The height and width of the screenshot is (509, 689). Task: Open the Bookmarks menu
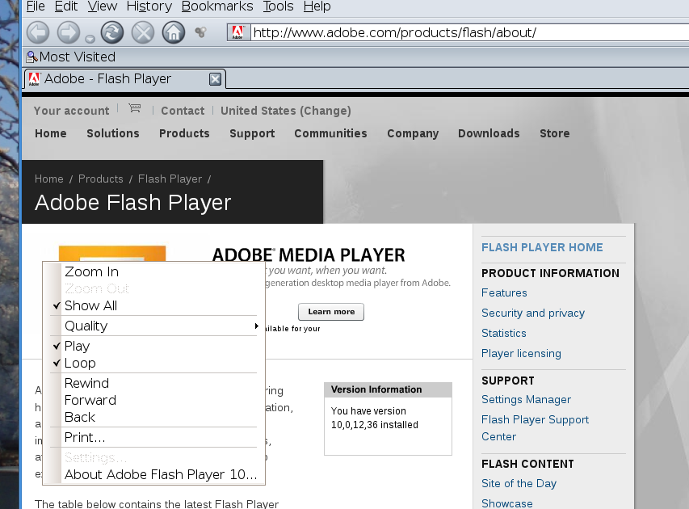tap(217, 6)
